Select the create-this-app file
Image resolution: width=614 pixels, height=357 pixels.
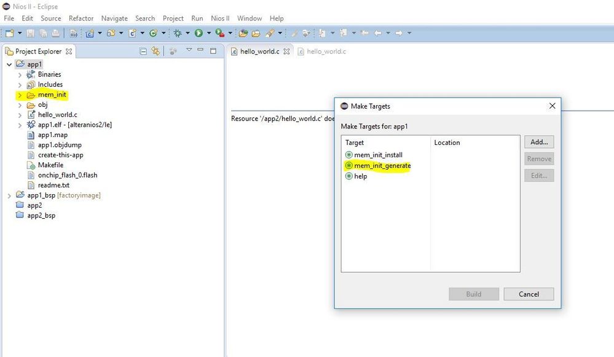[60, 155]
